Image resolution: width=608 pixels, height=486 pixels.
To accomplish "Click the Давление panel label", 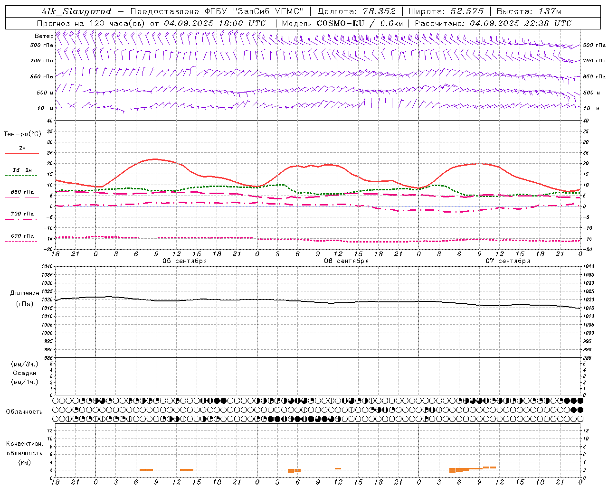I will point(25,293).
